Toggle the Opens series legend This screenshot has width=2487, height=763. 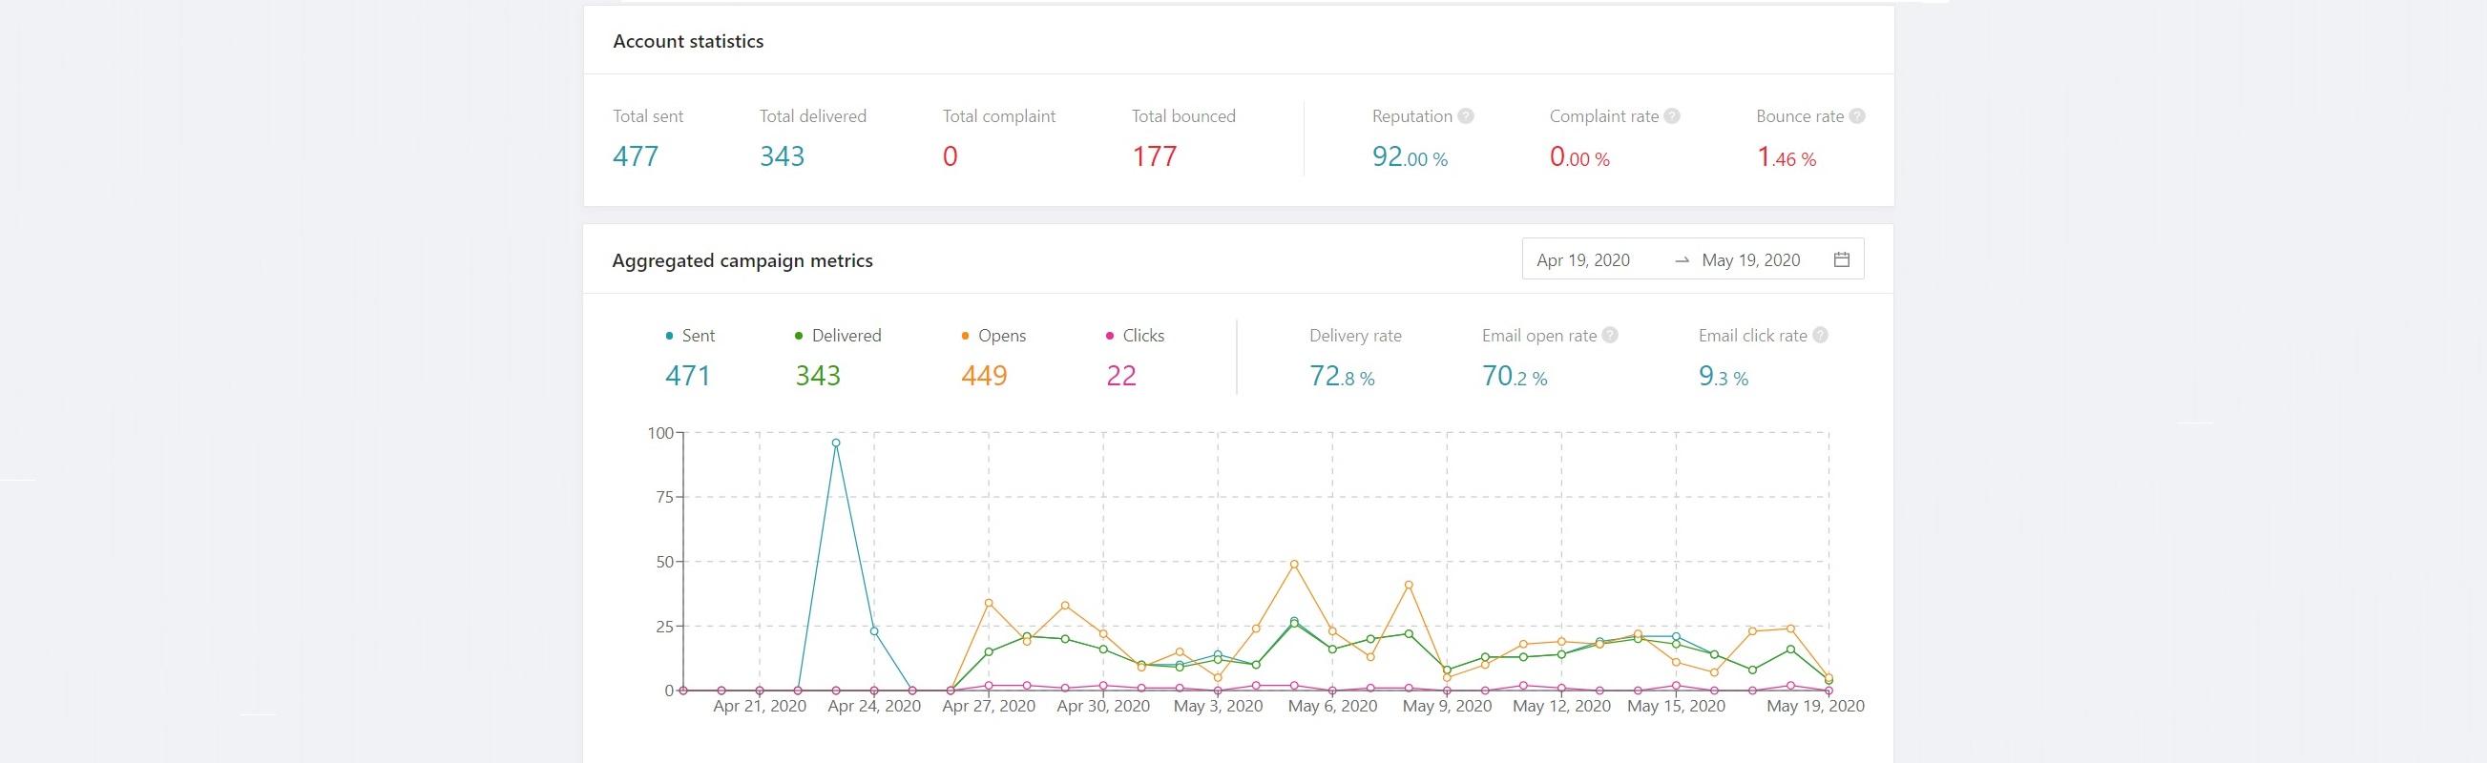pyautogui.click(x=993, y=336)
